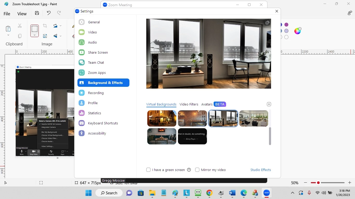The image size is (355, 199).
Task: Open Paint View menu
Action: click(22, 14)
